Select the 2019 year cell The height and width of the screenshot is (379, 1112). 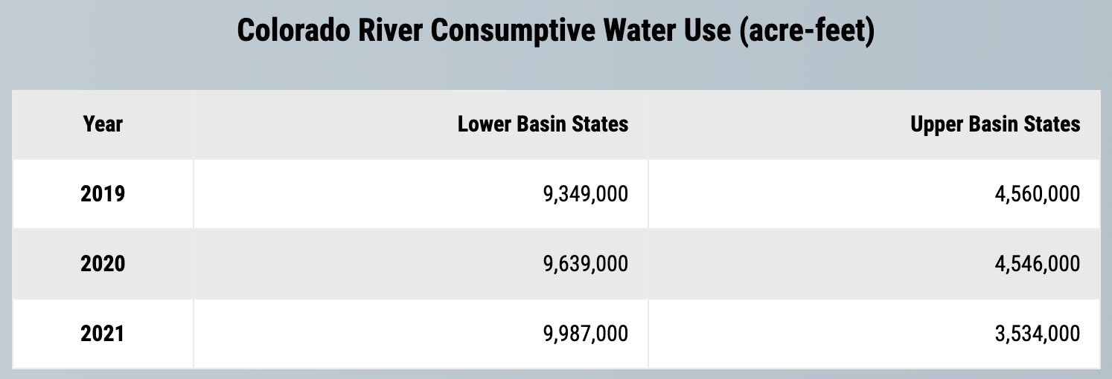pyautogui.click(x=103, y=194)
